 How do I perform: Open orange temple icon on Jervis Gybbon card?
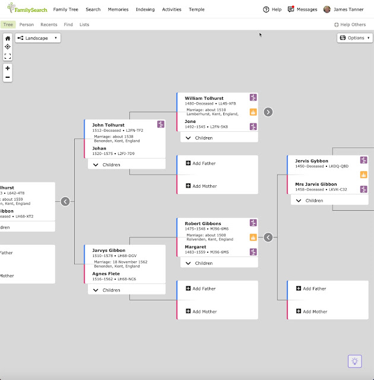[363, 175]
